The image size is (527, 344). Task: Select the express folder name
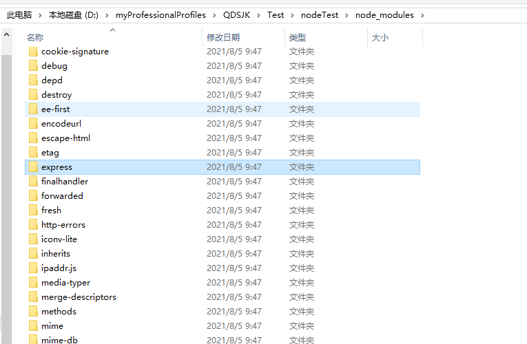tap(56, 167)
